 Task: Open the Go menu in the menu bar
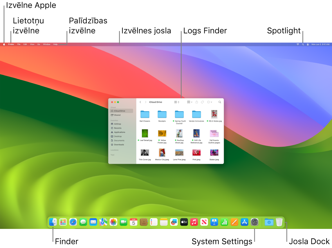pyautogui.click(x=39, y=44)
